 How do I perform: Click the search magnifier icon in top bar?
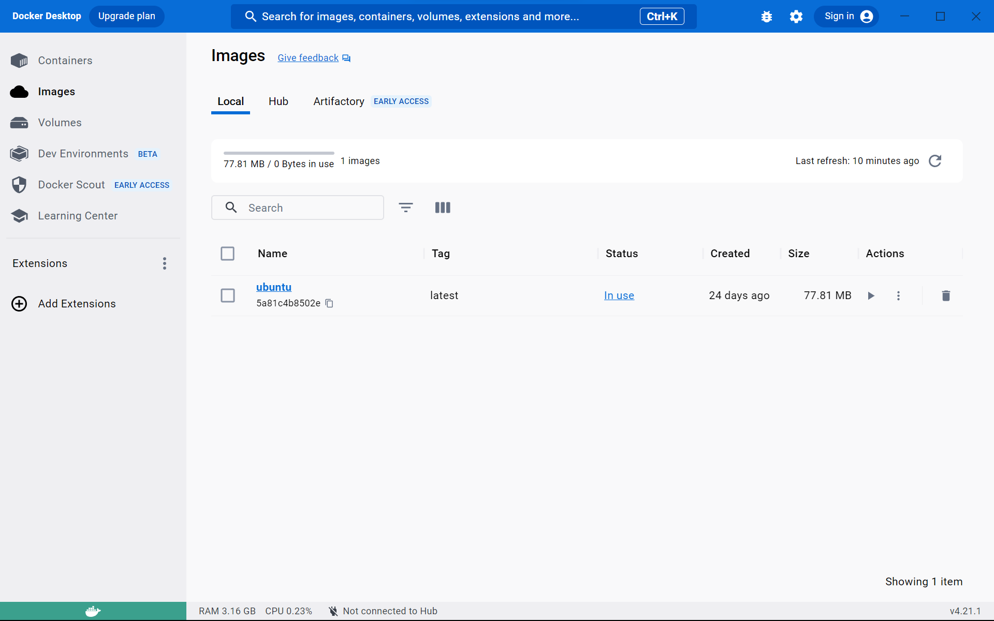tap(251, 17)
